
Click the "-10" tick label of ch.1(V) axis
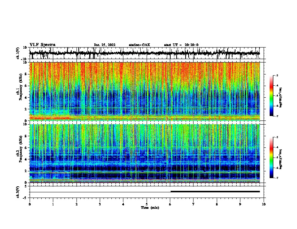pyautogui.click(x=25, y=59)
